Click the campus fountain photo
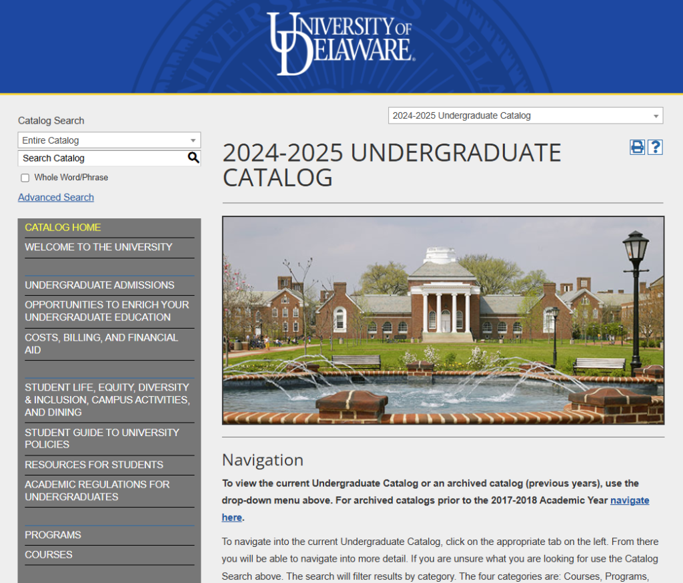683x583 pixels. 443,321
